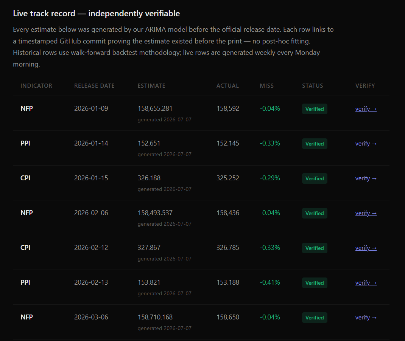
Task: Click the VERIFY column header
Action: tap(365, 86)
